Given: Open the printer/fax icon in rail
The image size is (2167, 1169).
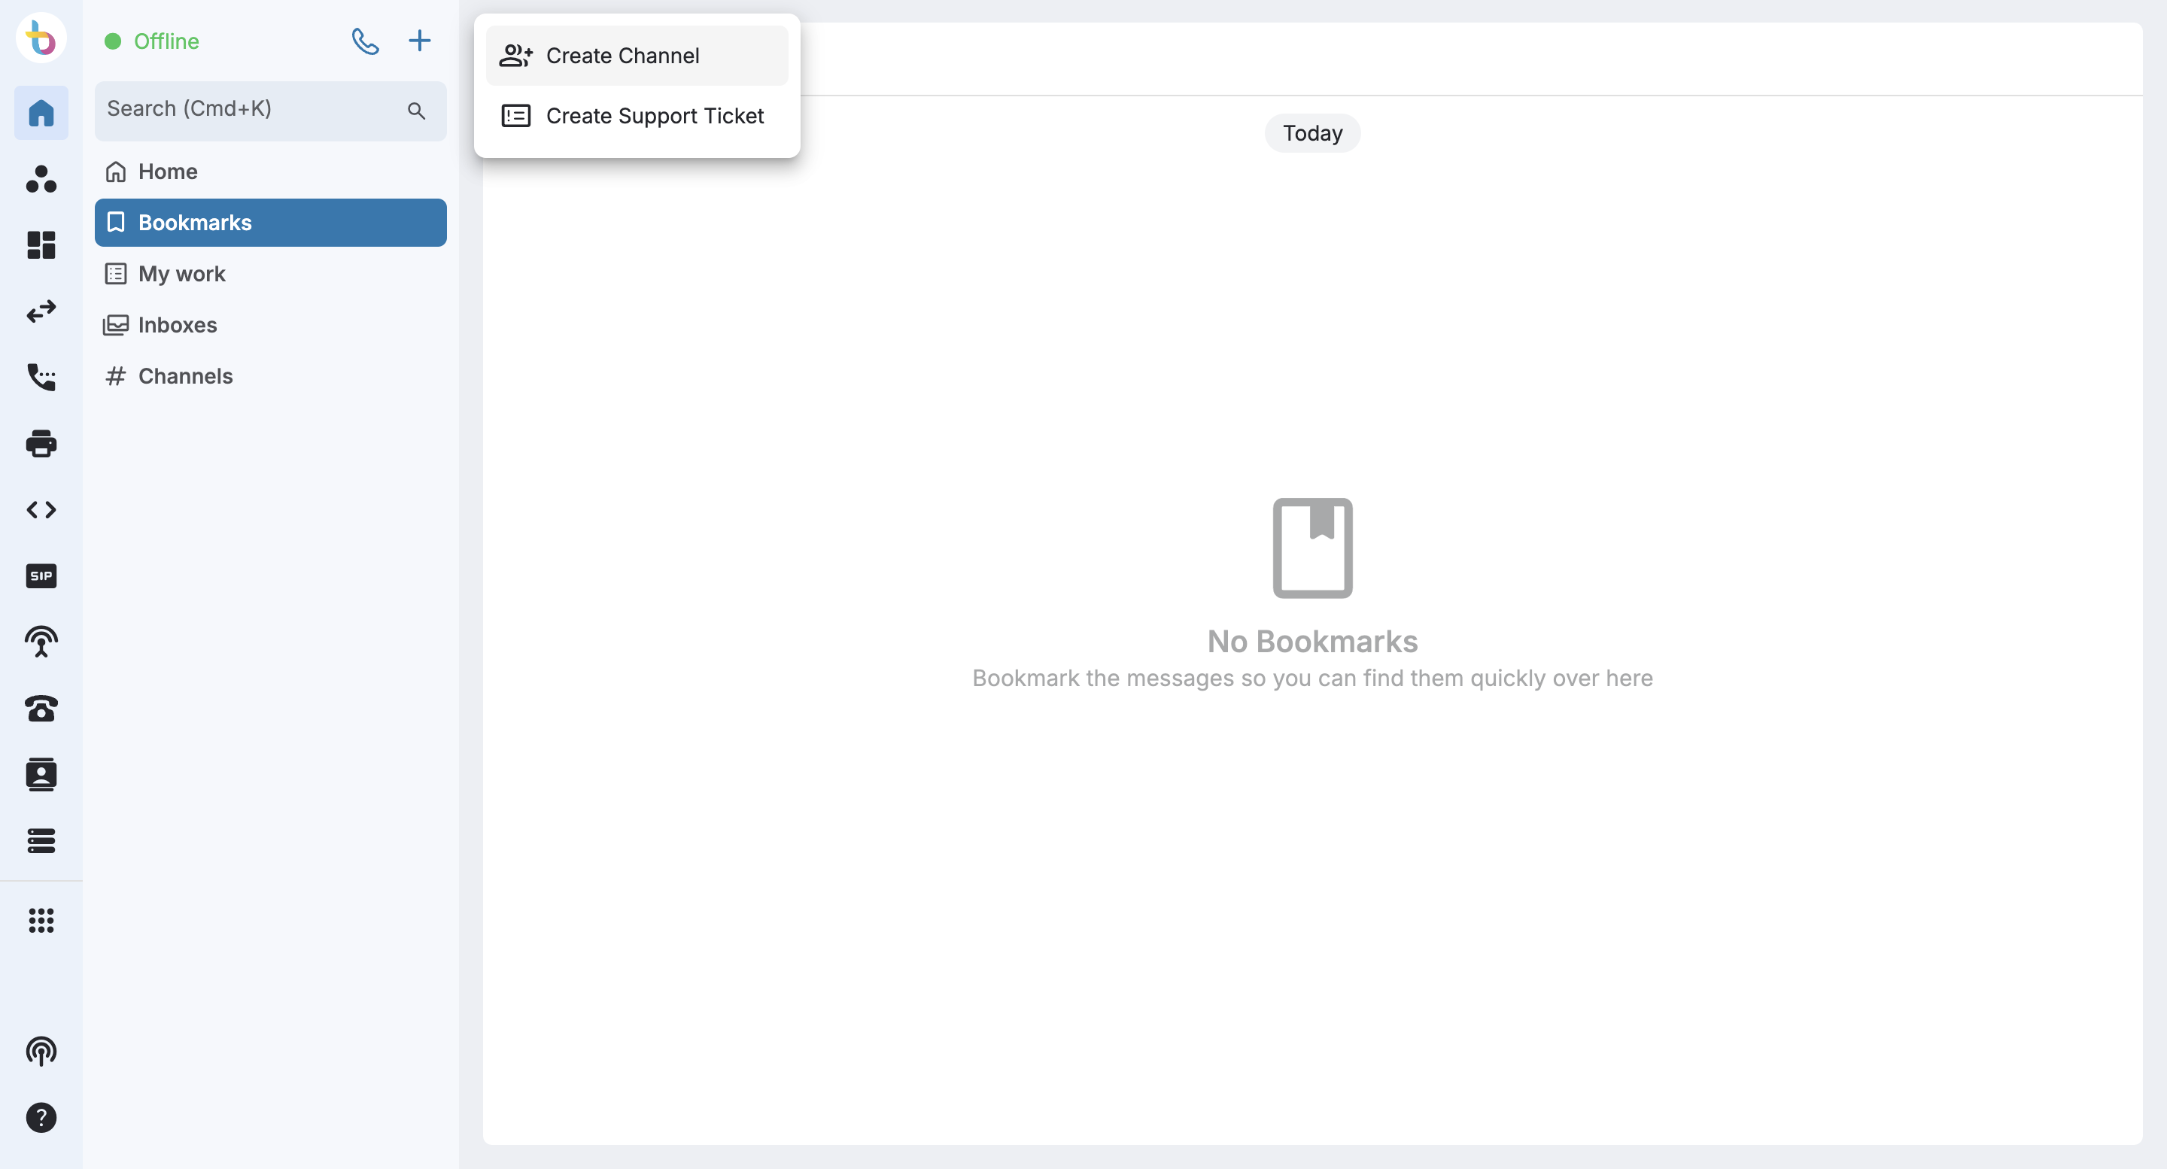Looking at the screenshot, I should click(41, 443).
